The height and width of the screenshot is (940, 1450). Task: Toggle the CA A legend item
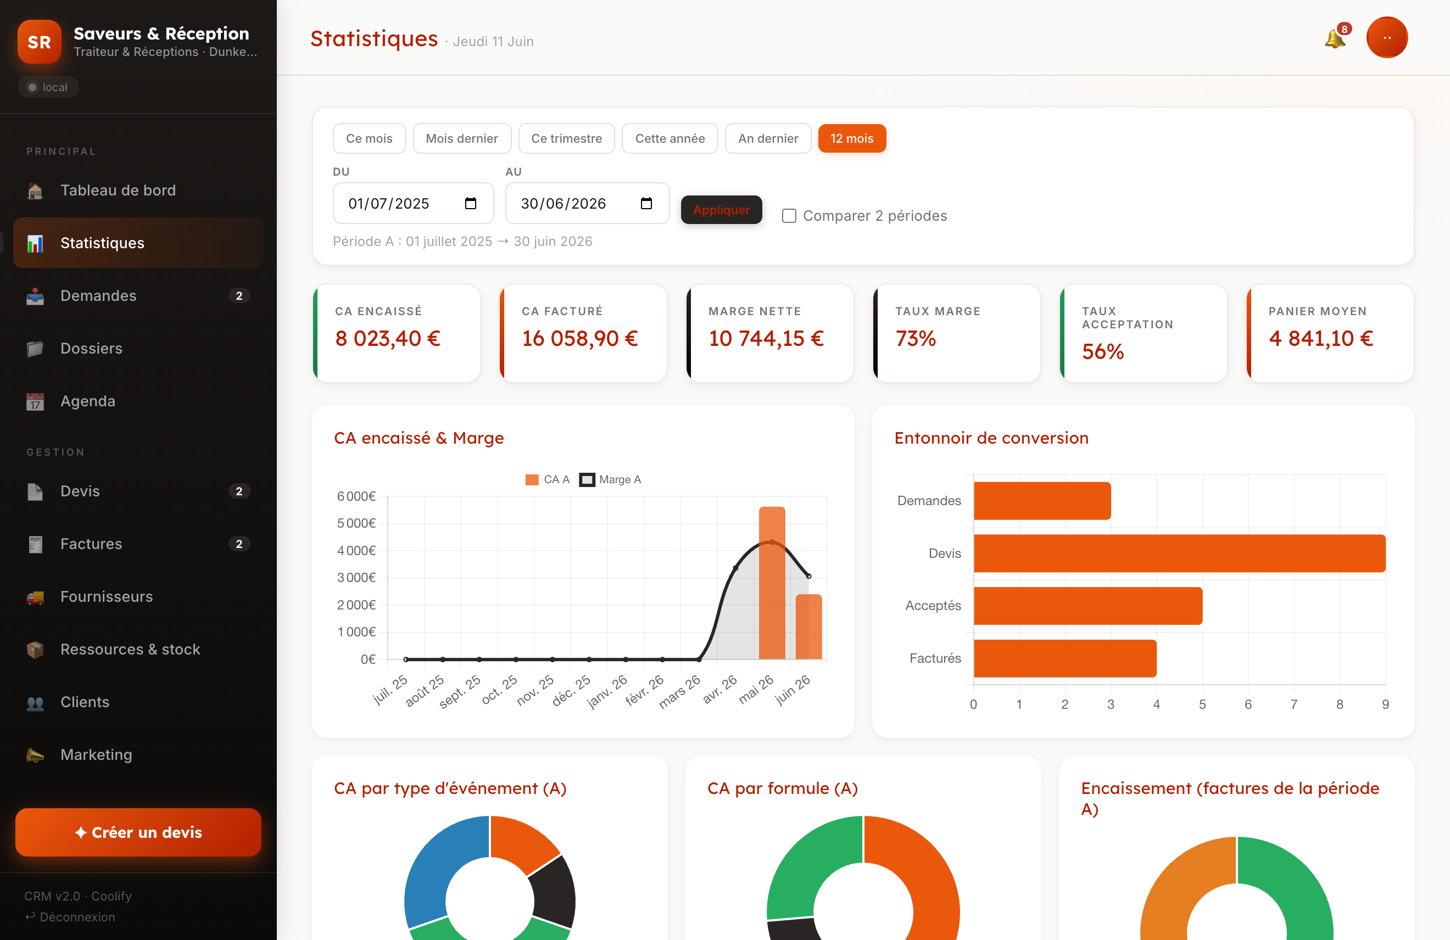(547, 479)
